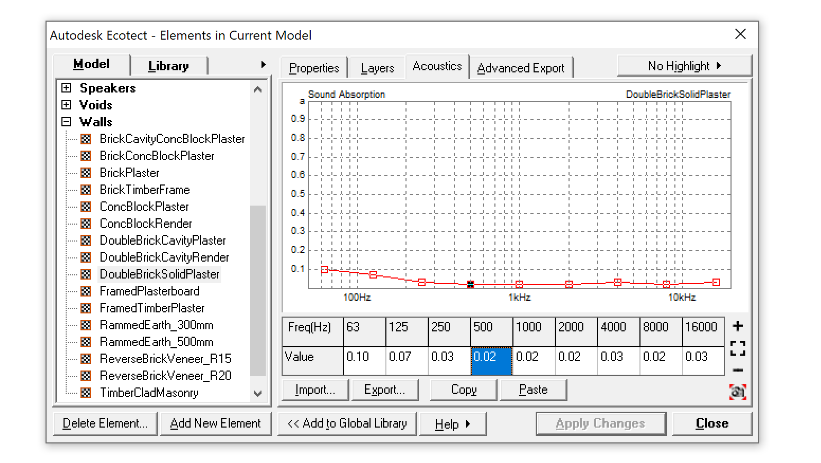Switch to the Library tab
The height and width of the screenshot is (463, 821).
point(169,66)
